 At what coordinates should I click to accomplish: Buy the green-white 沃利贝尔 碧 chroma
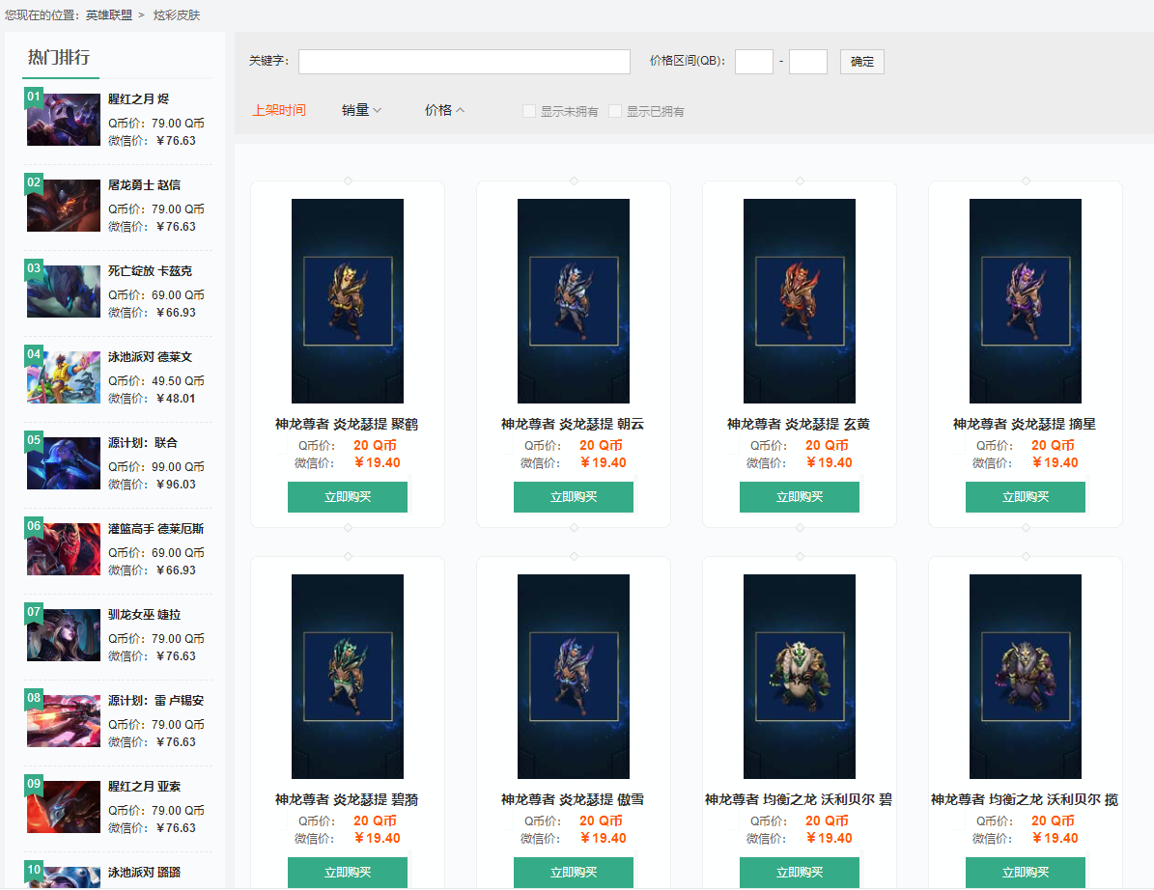tap(800, 873)
